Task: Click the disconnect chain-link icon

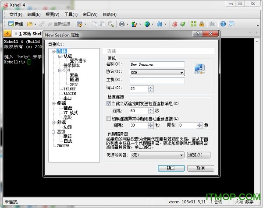Action: (x=42, y=24)
